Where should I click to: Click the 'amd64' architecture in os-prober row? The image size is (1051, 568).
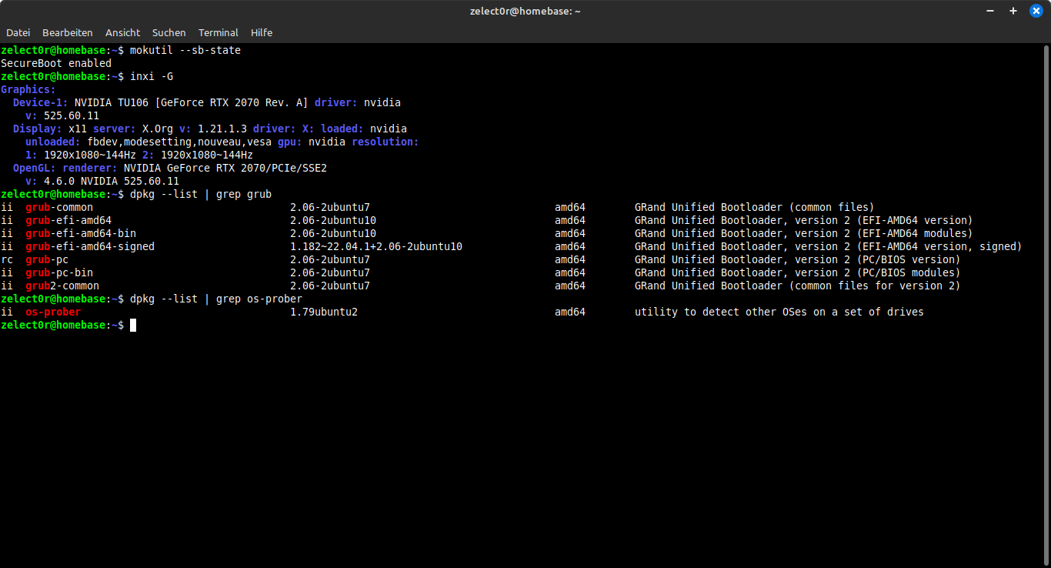pos(570,312)
